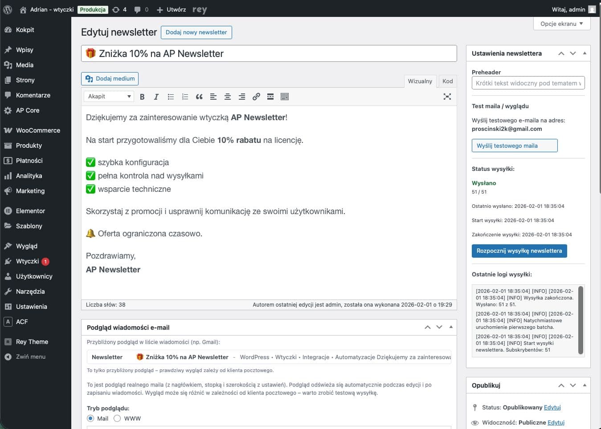Collapse the Podgląd wiadomości e-mail panel
The image size is (601, 429).
pyautogui.click(x=450, y=327)
